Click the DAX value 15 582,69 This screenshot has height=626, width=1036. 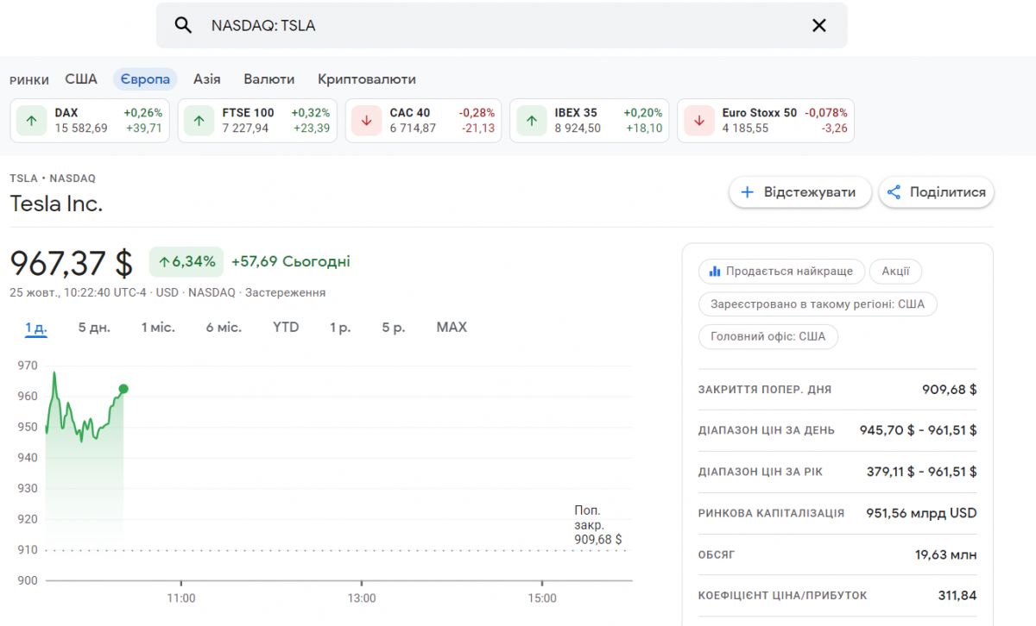click(81, 128)
